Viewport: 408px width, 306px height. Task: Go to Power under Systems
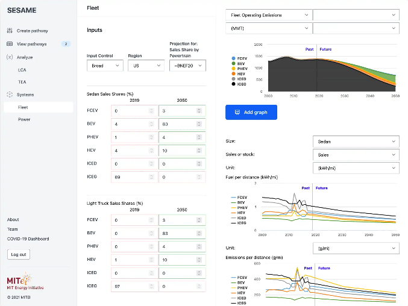[x=24, y=119]
